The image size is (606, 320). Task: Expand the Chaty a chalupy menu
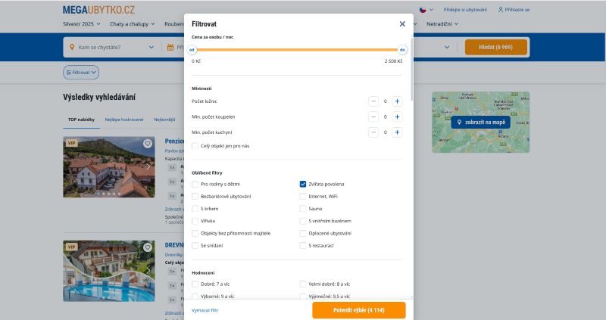137,23
